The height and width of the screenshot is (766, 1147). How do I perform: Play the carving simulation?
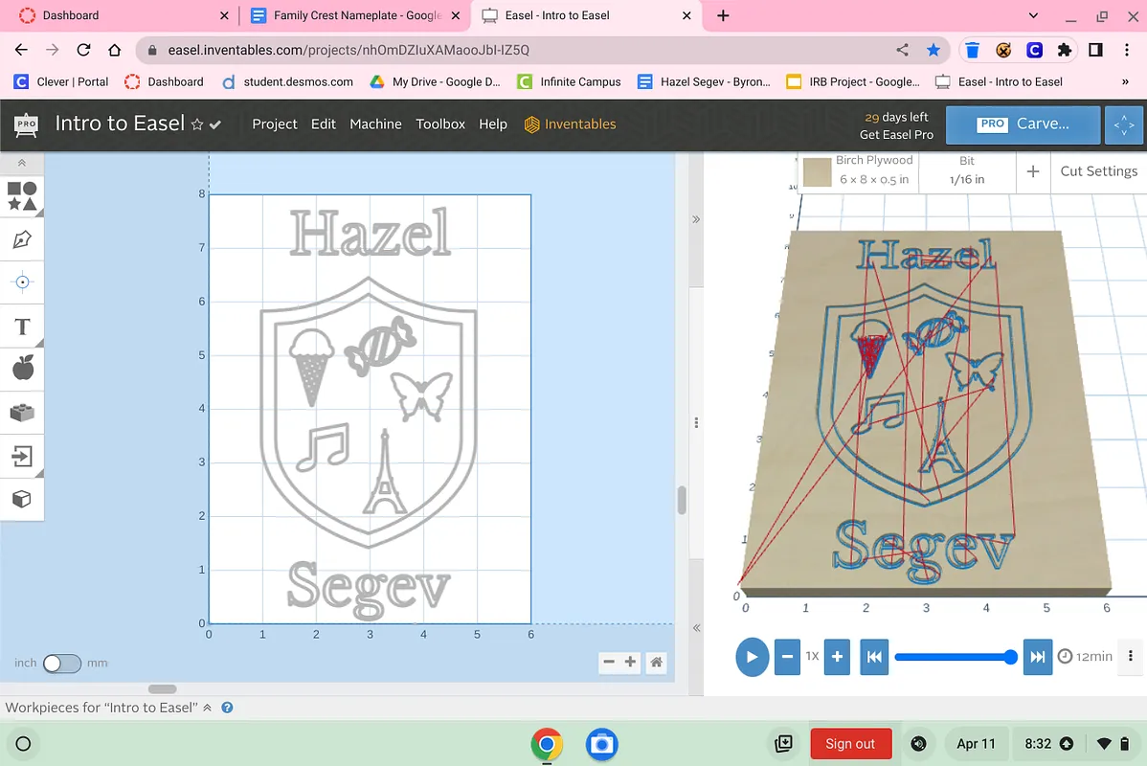(752, 657)
